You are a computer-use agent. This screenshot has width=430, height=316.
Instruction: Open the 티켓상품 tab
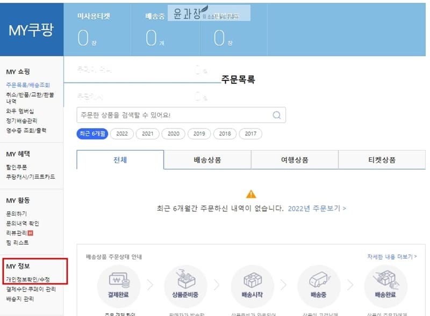click(382, 160)
